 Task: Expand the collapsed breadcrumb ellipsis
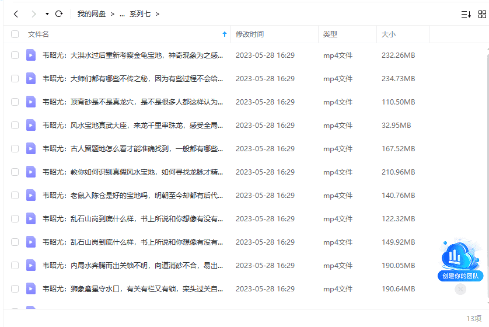pyautogui.click(x=122, y=14)
